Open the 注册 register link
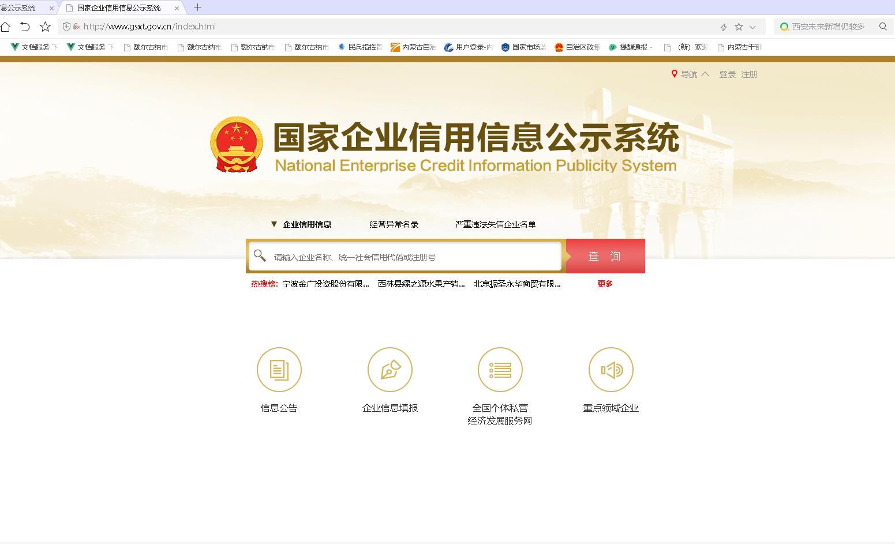 [x=749, y=74]
